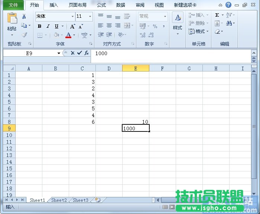
Task: Open the Name Box dropdown next to E9
Action: (x=59, y=53)
